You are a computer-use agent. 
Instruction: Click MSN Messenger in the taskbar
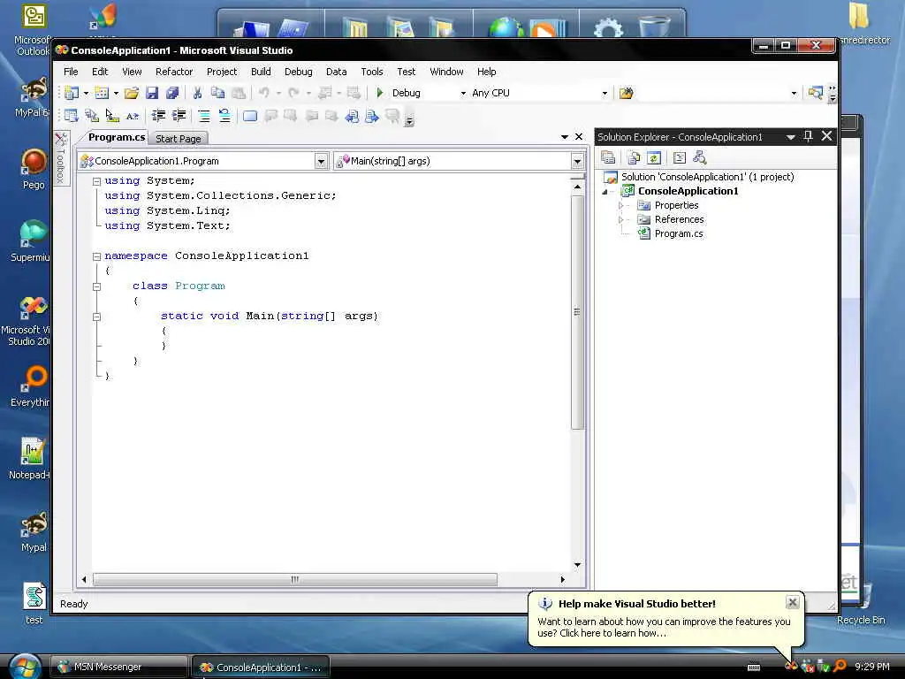pyautogui.click(x=119, y=667)
